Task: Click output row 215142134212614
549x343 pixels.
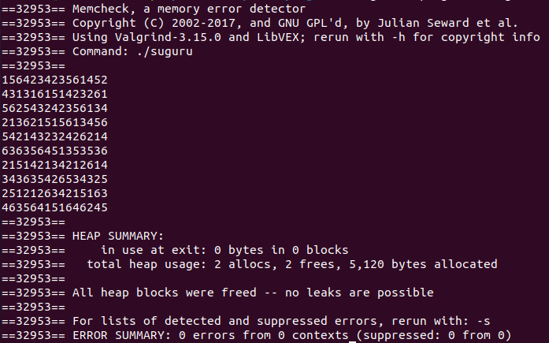Action: [x=54, y=165]
